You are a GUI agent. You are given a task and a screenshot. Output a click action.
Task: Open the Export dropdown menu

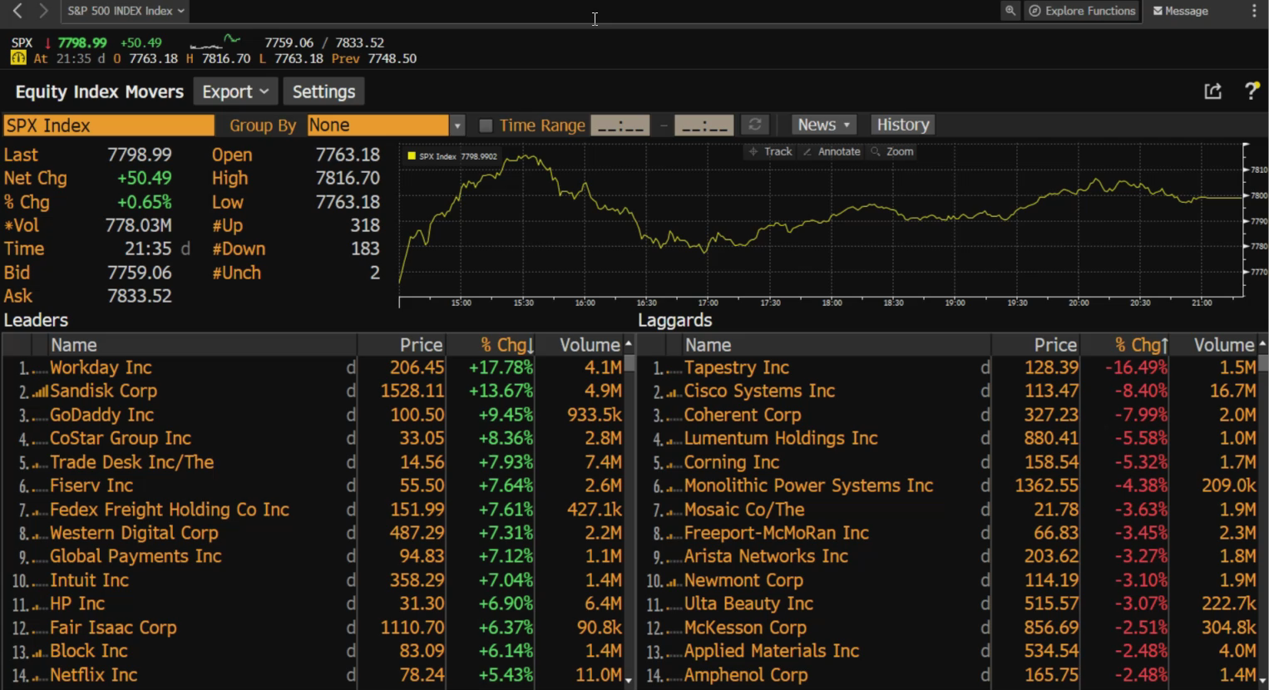click(x=235, y=91)
